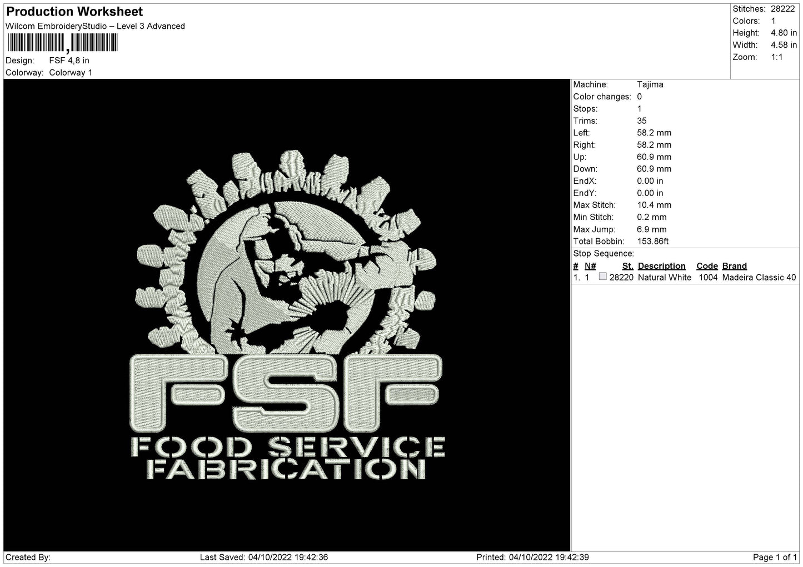
Task: Click the Stitches count 28222
Action: [782, 9]
